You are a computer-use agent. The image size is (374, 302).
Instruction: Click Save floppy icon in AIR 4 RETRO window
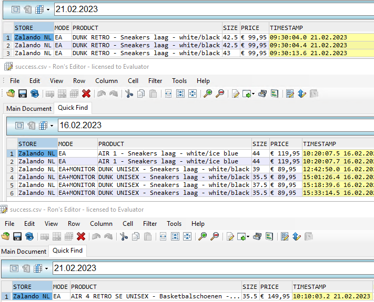click(17, 236)
